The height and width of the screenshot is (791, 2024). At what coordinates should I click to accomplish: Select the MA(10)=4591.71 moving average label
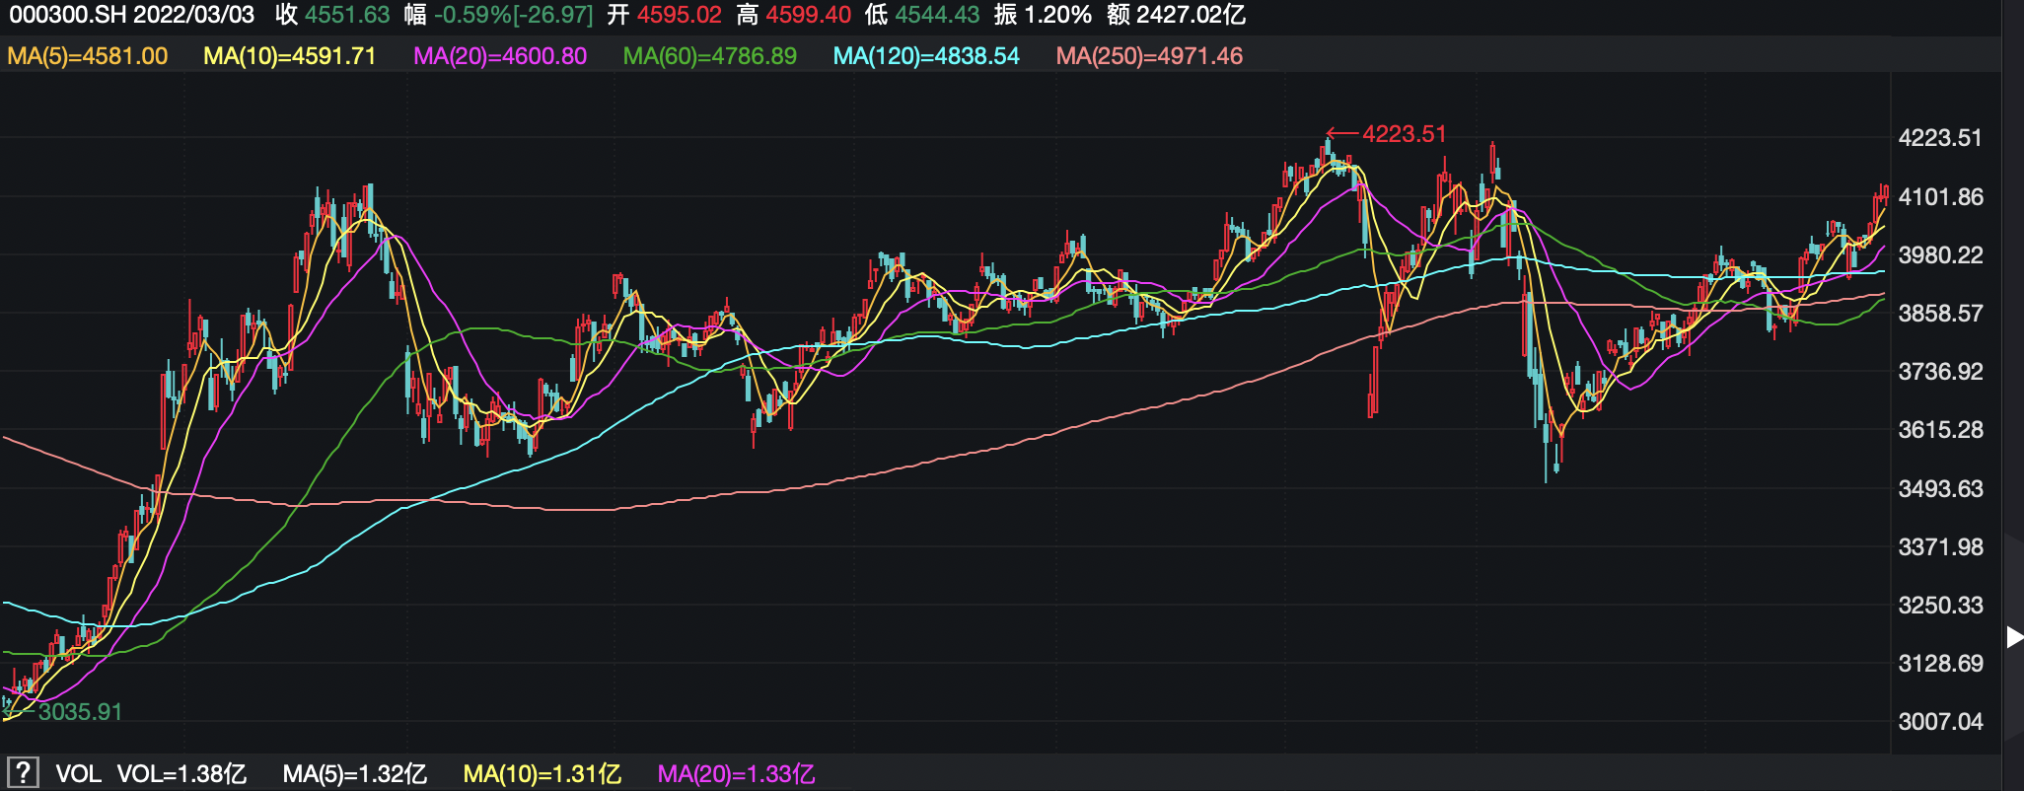click(x=289, y=56)
